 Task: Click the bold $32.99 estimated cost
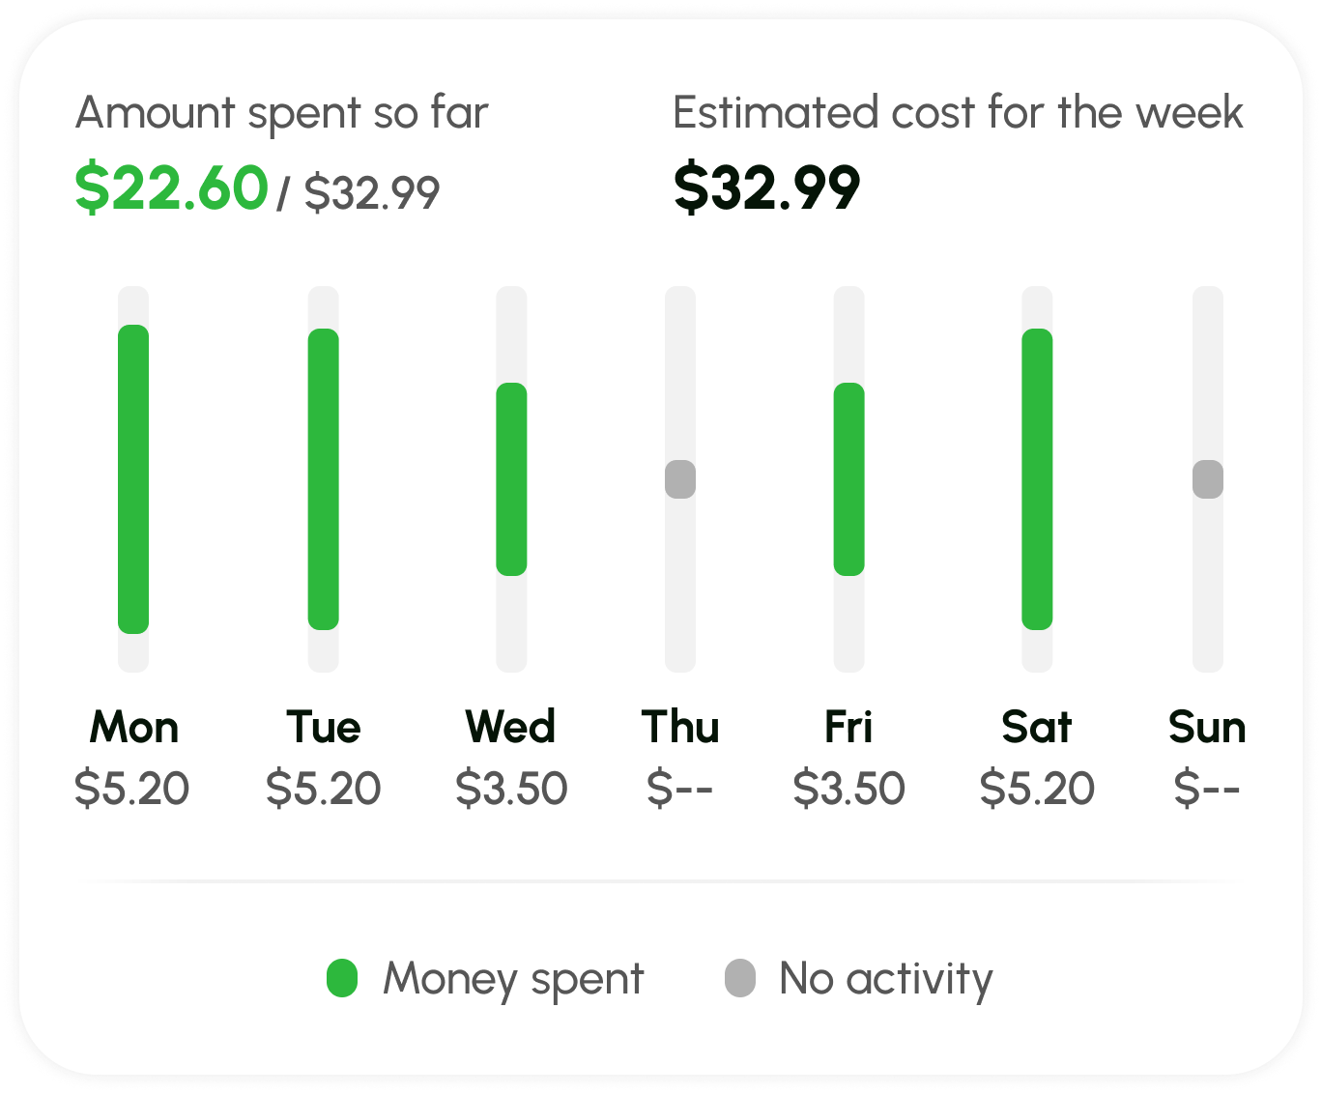766,187
